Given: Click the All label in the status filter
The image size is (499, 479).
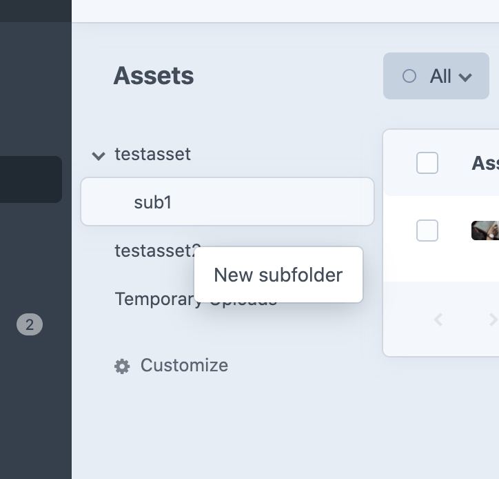Looking at the screenshot, I should [x=440, y=76].
